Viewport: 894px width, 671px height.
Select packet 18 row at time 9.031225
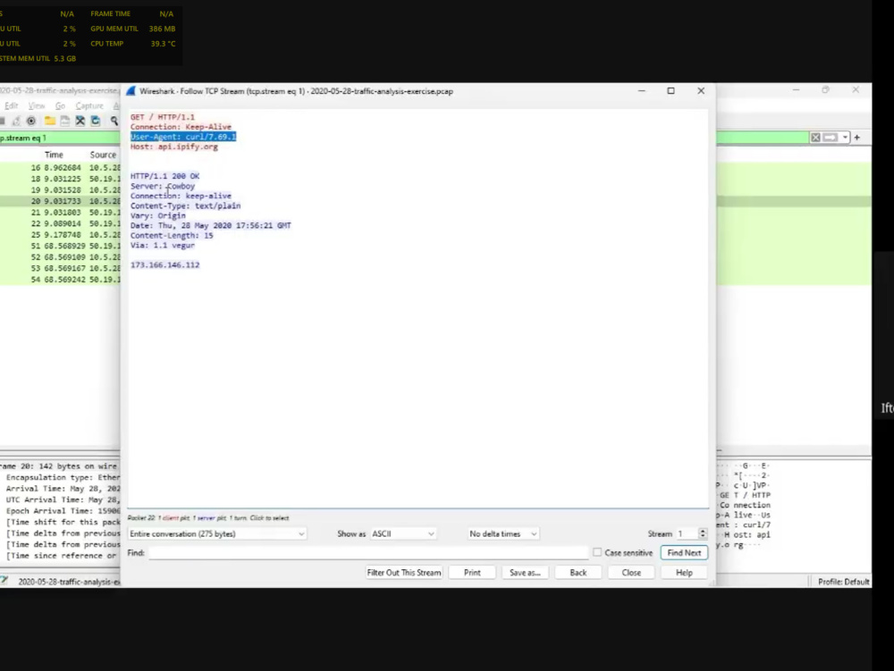60,179
